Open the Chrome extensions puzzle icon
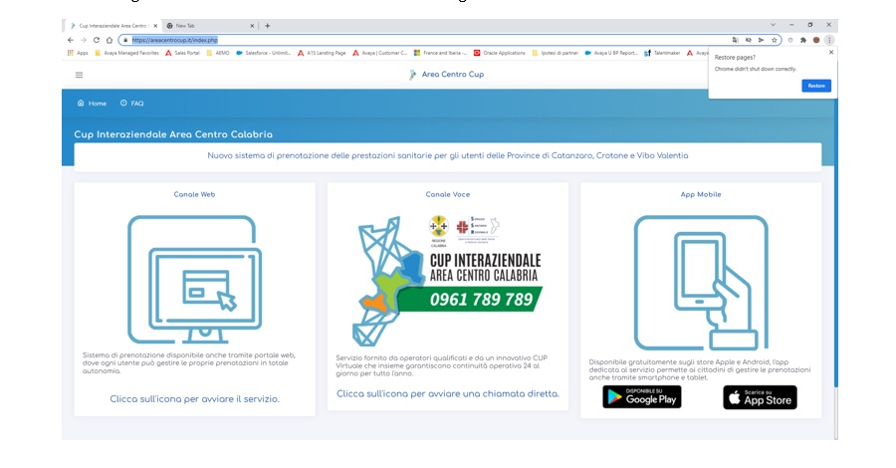896x468 pixels. [802, 40]
